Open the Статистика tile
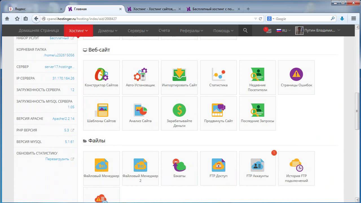The width and height of the screenshot is (361, 203). (x=219, y=78)
